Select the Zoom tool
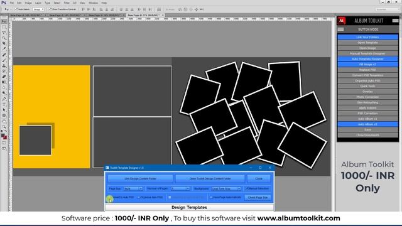This screenshot has width=402, height=226. coord(4,127)
